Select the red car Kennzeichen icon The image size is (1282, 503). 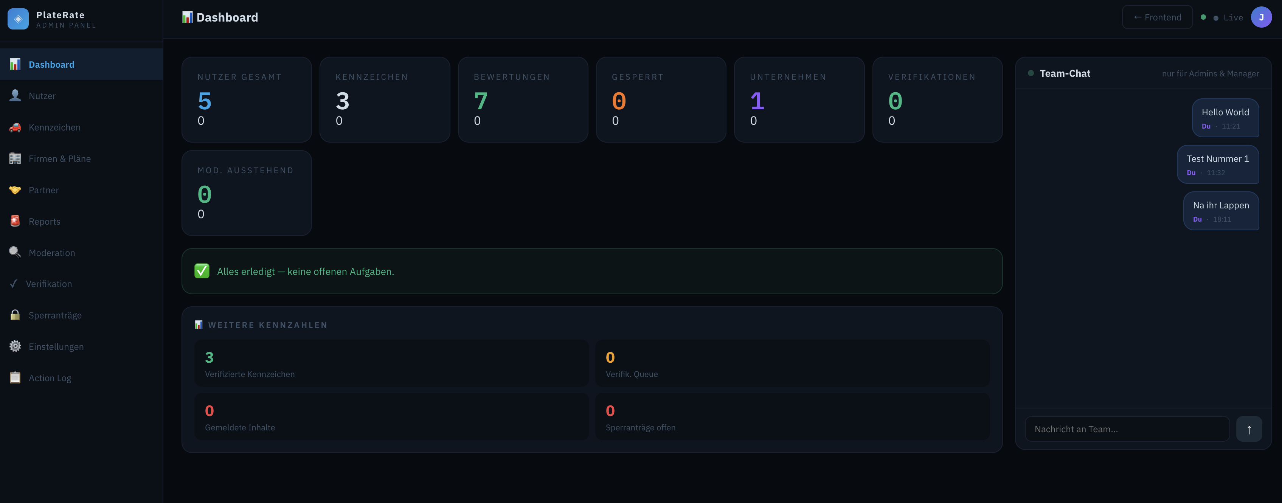tap(15, 127)
